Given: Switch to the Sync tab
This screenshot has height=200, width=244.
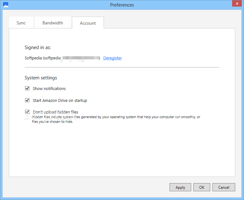Looking at the screenshot, I should [x=21, y=23].
